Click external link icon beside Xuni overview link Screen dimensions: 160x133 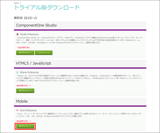(x=30, y=121)
